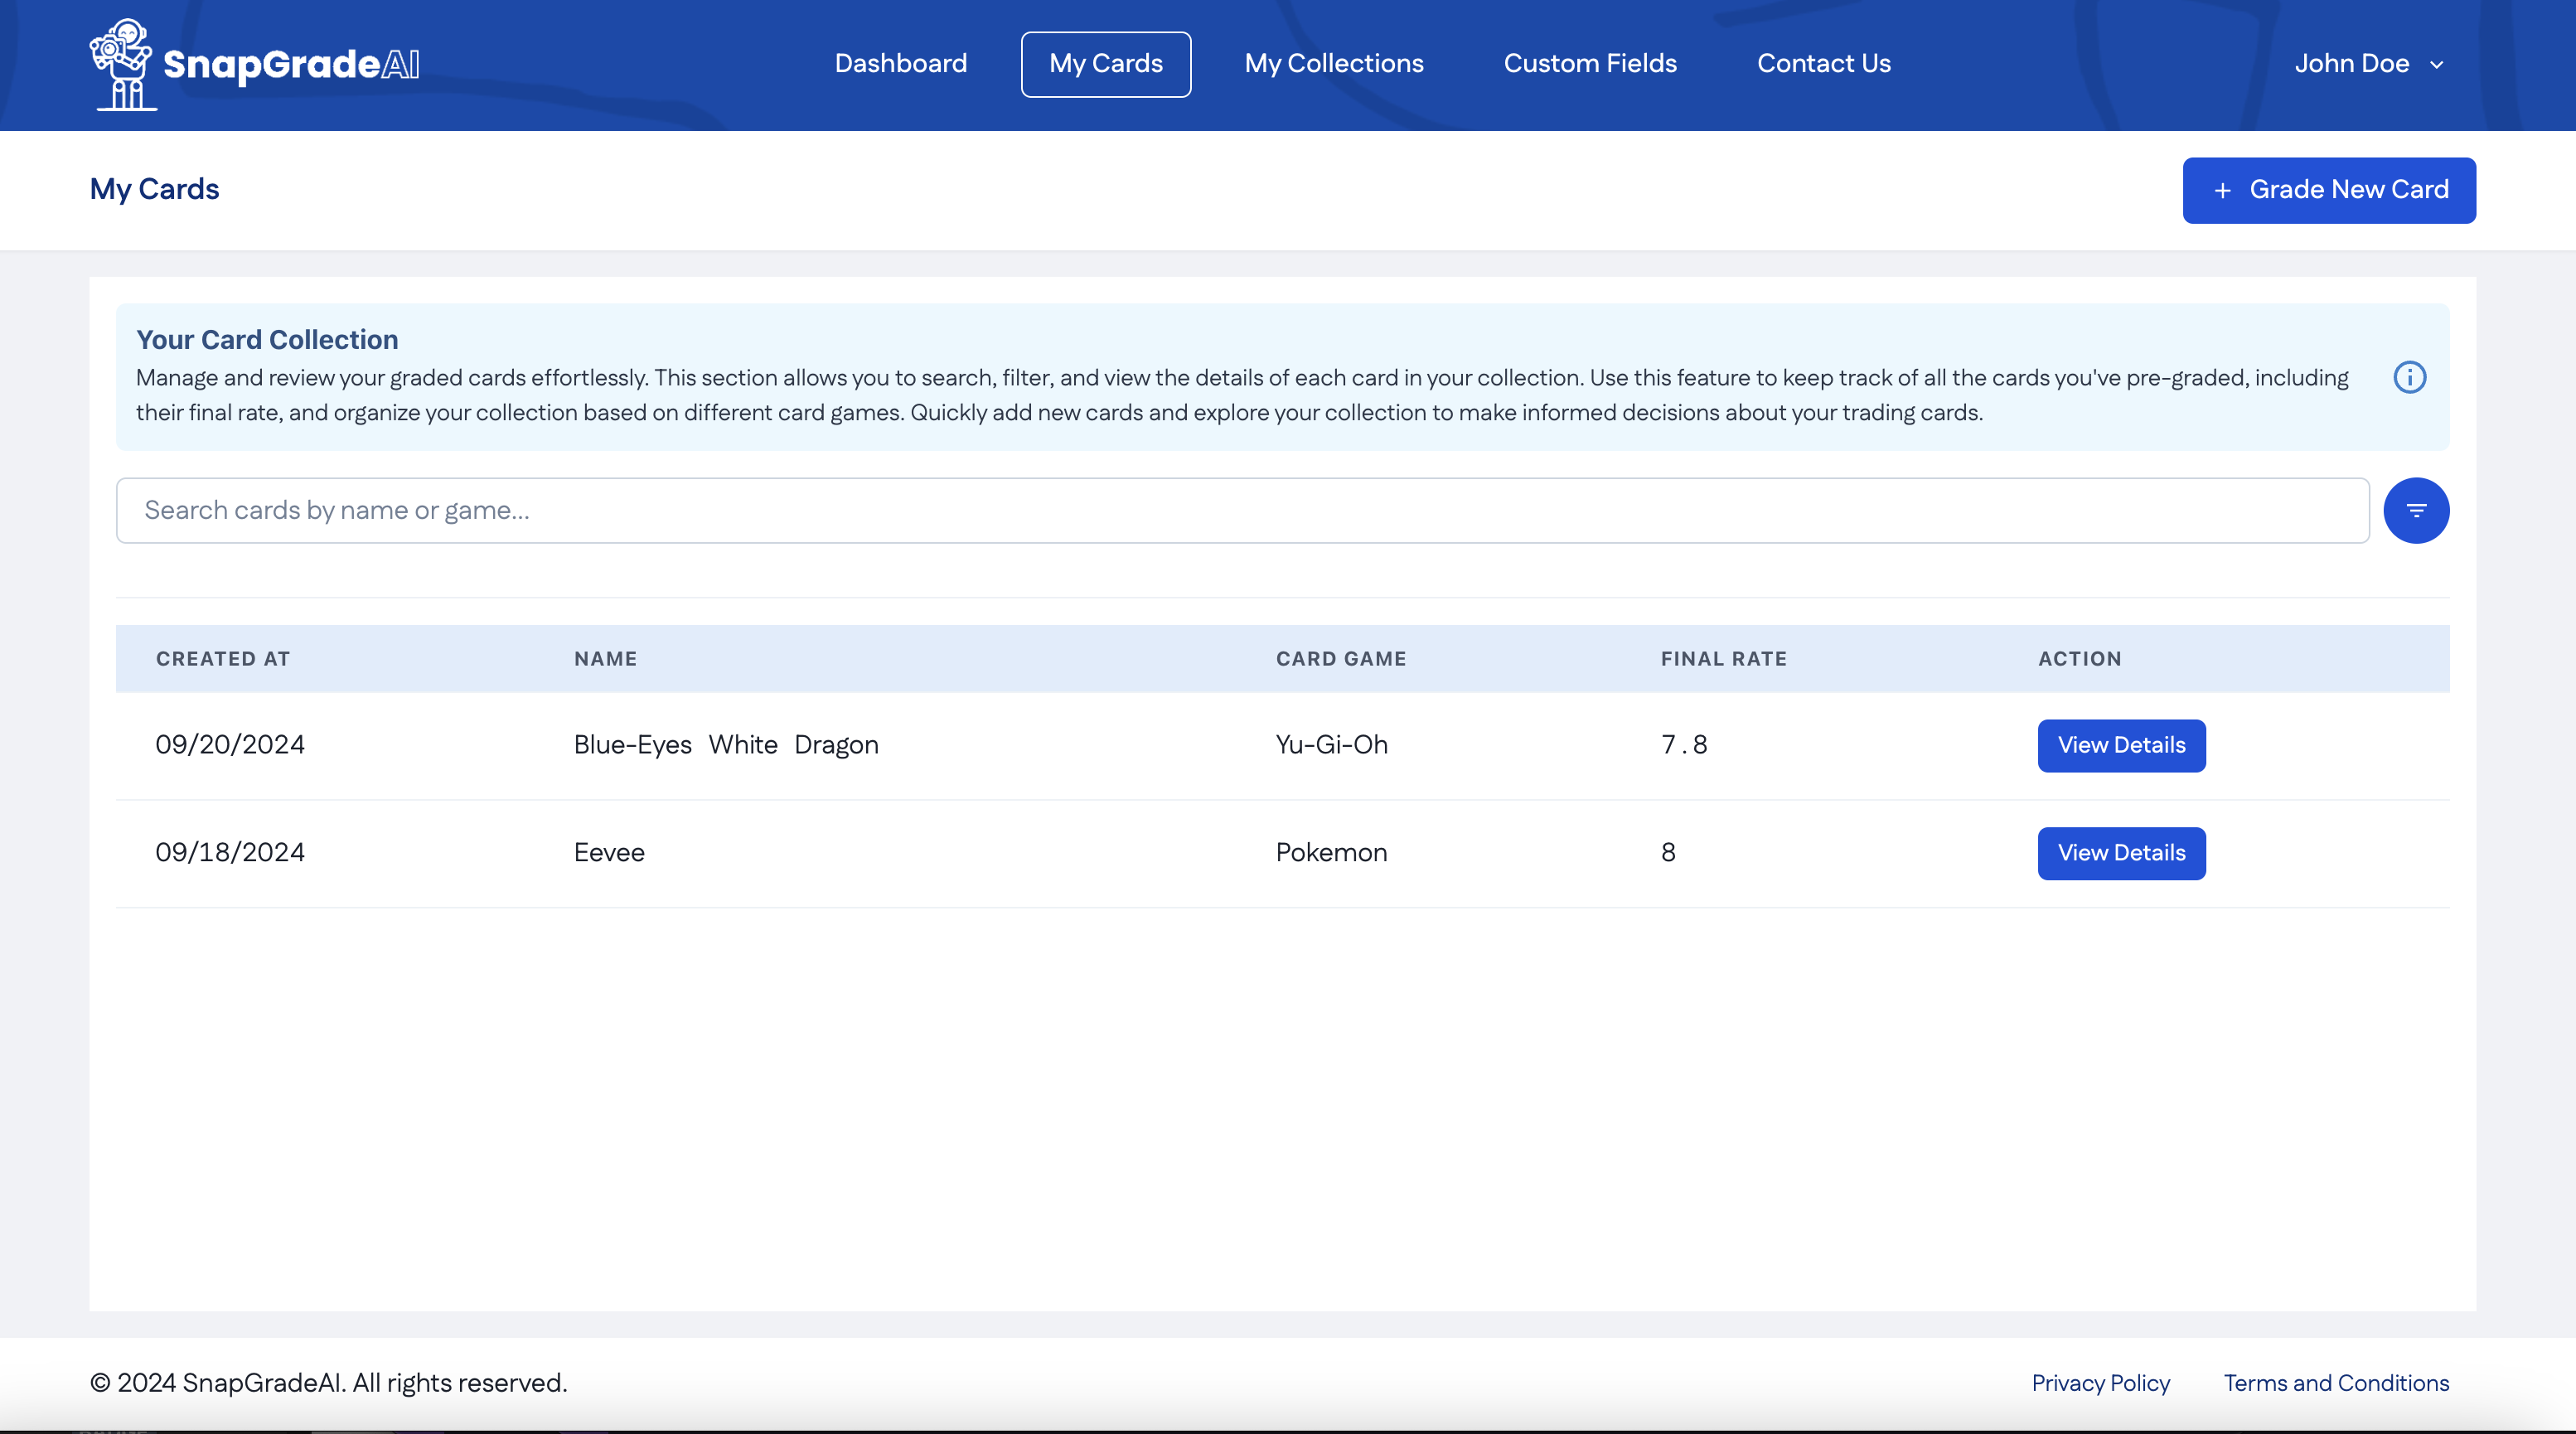Open My Collections page
Image resolution: width=2576 pixels, height=1434 pixels.
tap(1333, 64)
